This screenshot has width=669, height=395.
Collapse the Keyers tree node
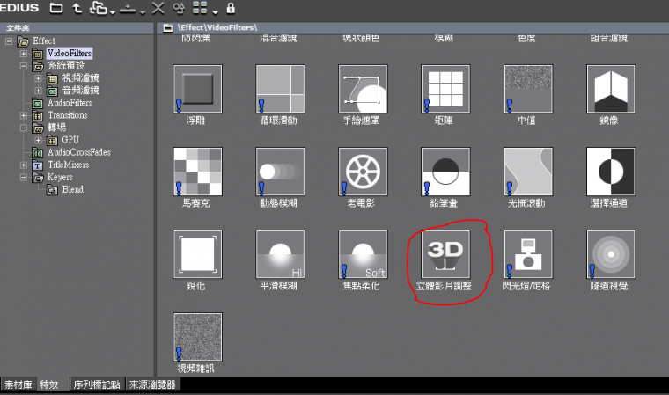(24, 178)
